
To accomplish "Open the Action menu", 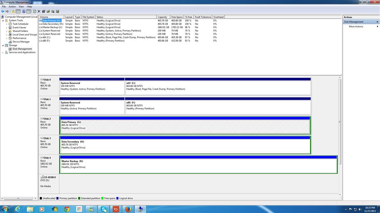I will point(12,7).
